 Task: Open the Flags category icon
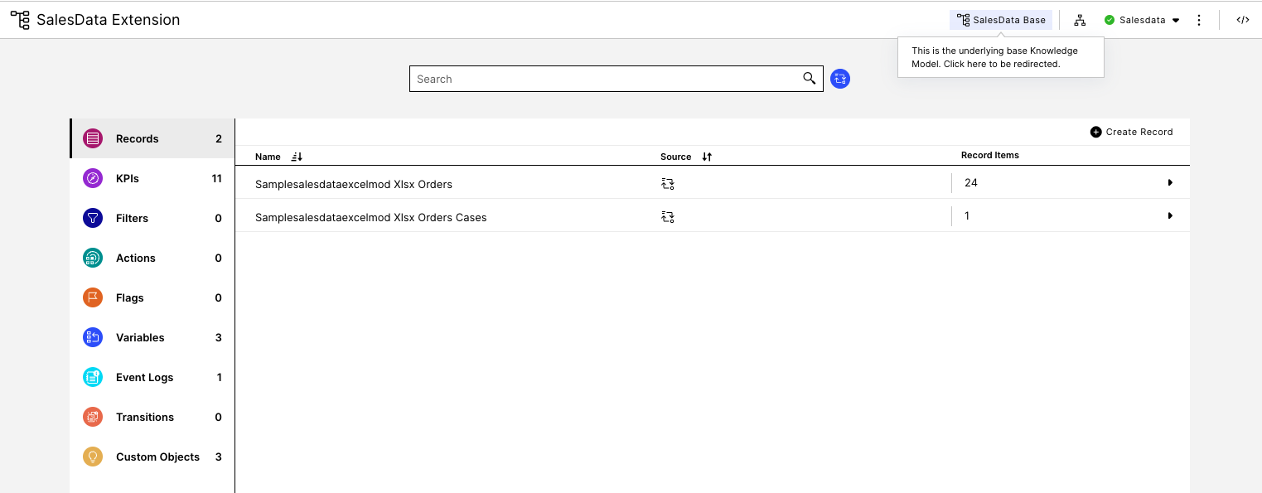tap(93, 297)
